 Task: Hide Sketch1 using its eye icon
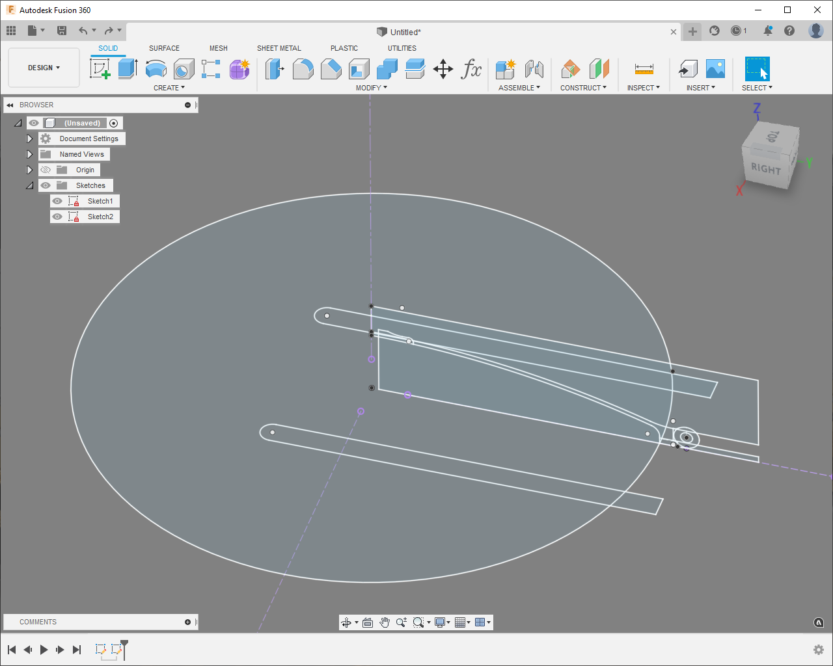[x=57, y=201]
